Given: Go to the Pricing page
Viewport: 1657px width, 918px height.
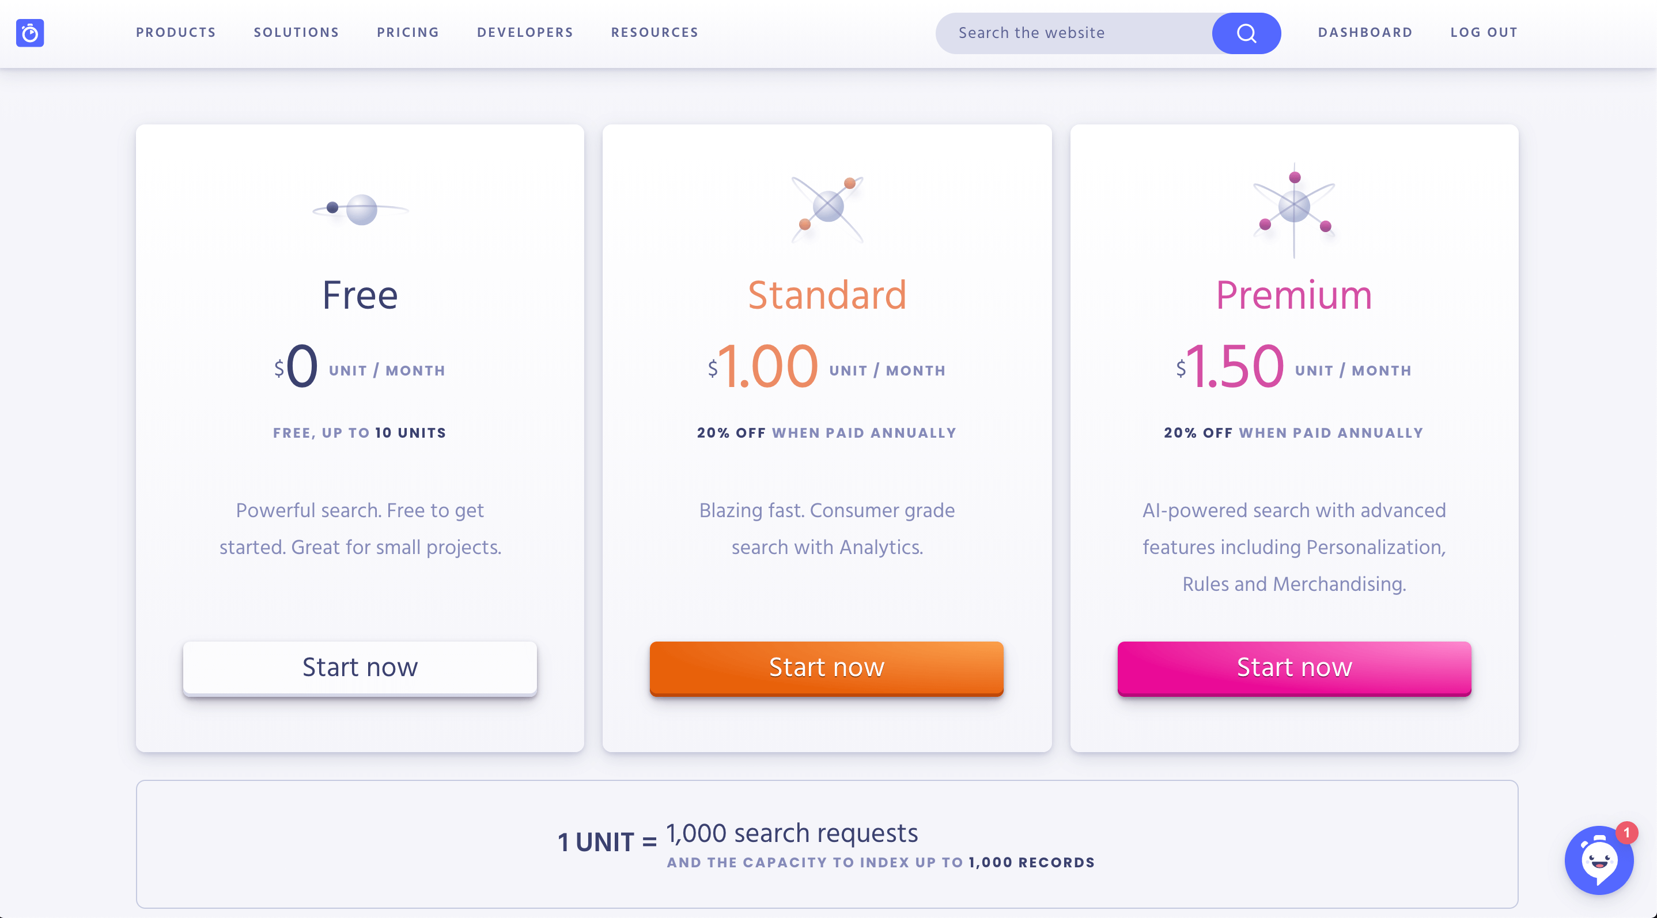Looking at the screenshot, I should coord(408,33).
